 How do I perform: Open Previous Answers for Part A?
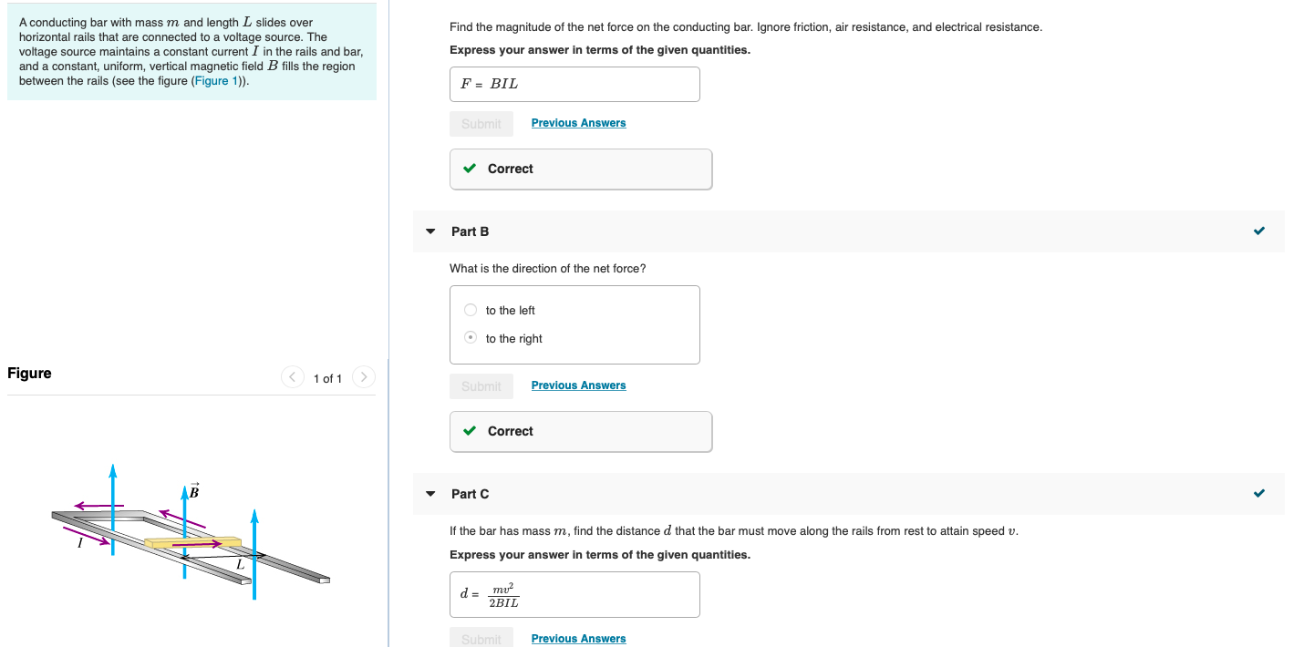click(x=578, y=122)
